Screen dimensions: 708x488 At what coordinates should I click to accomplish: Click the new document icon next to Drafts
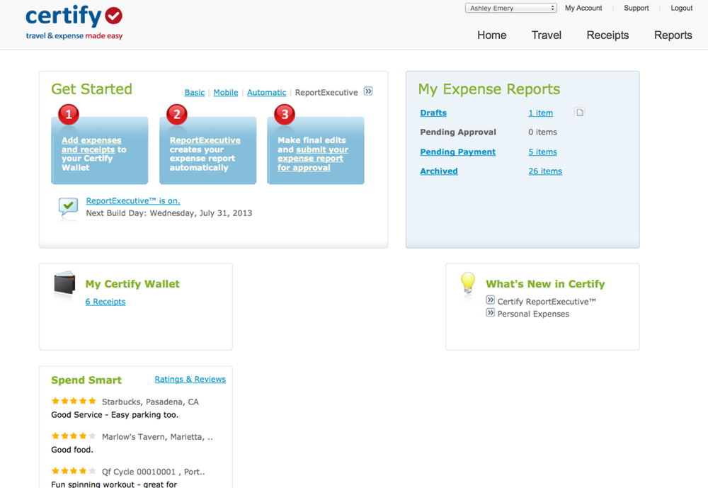coord(579,113)
